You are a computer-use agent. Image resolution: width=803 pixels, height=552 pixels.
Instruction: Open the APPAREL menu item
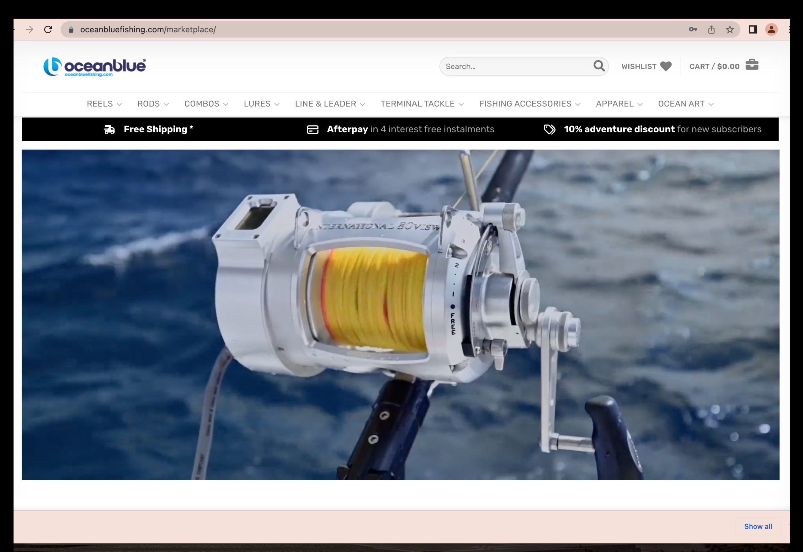click(x=619, y=104)
